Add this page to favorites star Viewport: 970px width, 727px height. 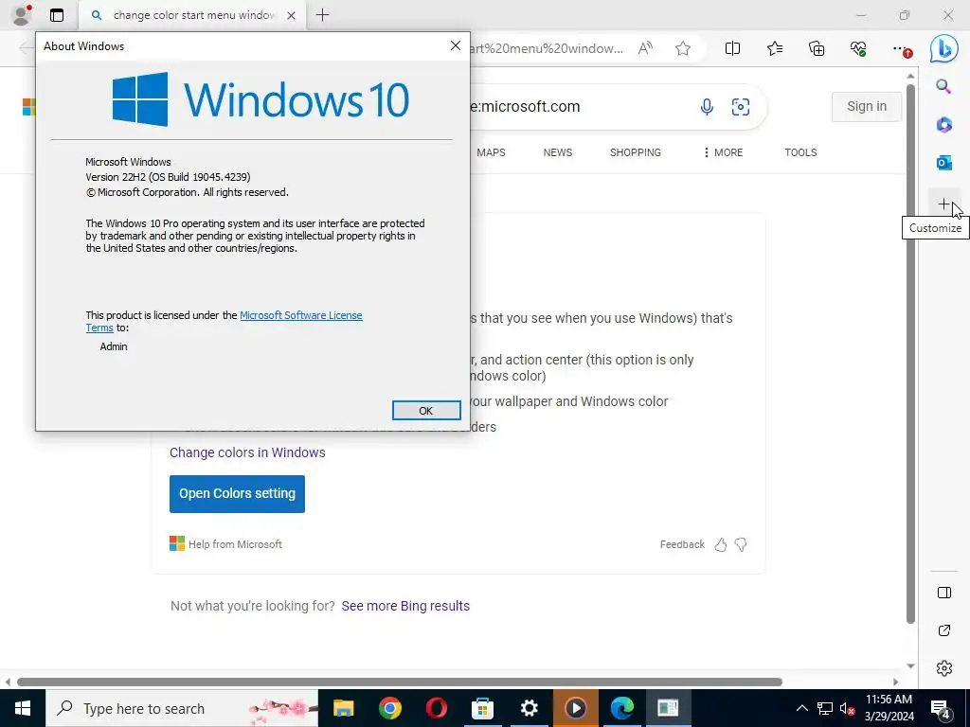pyautogui.click(x=683, y=48)
